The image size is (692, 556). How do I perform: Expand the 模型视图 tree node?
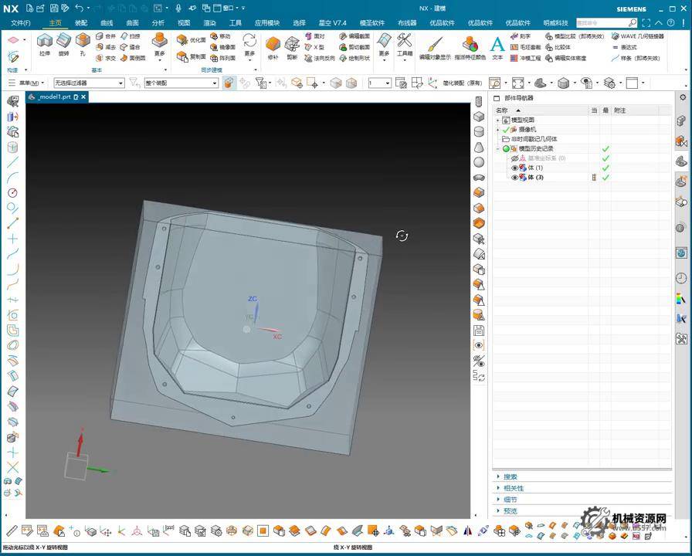tap(498, 120)
